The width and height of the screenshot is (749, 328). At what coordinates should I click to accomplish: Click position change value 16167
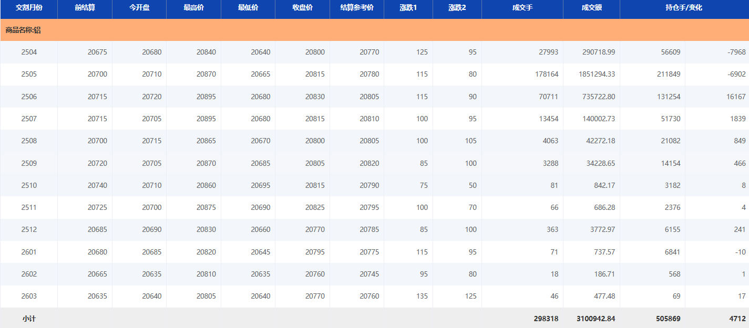point(736,97)
